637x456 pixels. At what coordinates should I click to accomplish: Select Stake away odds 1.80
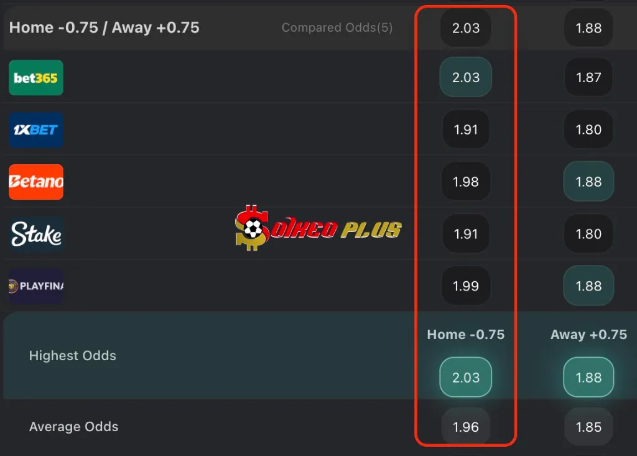588,234
